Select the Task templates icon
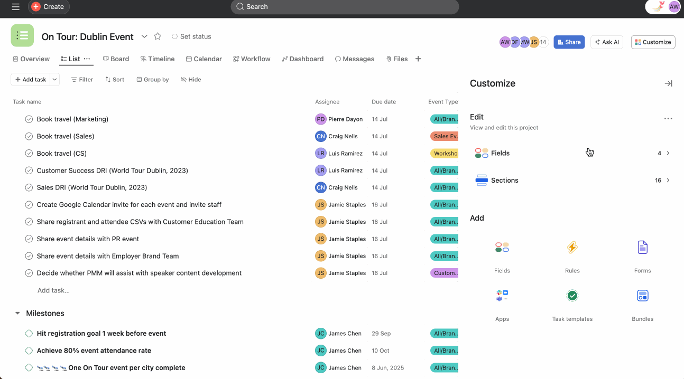The width and height of the screenshot is (684, 379). (572, 295)
